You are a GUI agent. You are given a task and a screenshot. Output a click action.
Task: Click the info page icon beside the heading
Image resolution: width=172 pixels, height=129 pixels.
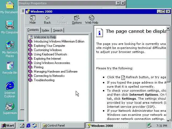99,33
